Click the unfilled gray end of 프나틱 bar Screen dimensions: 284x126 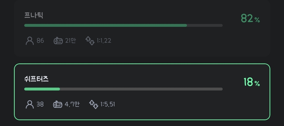coord(205,25)
